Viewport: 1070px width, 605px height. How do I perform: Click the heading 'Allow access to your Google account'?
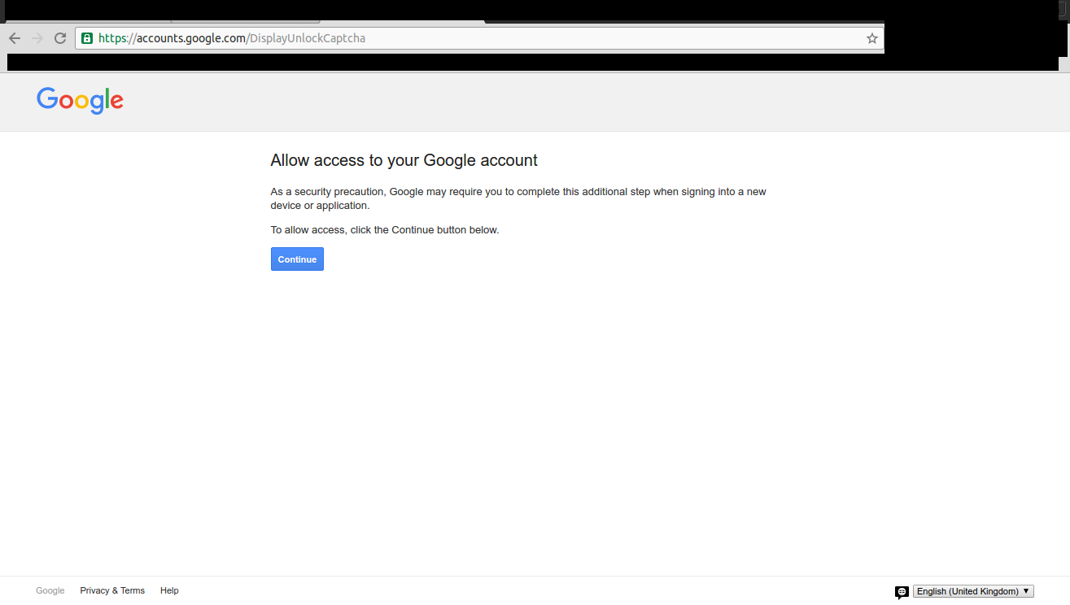point(404,160)
